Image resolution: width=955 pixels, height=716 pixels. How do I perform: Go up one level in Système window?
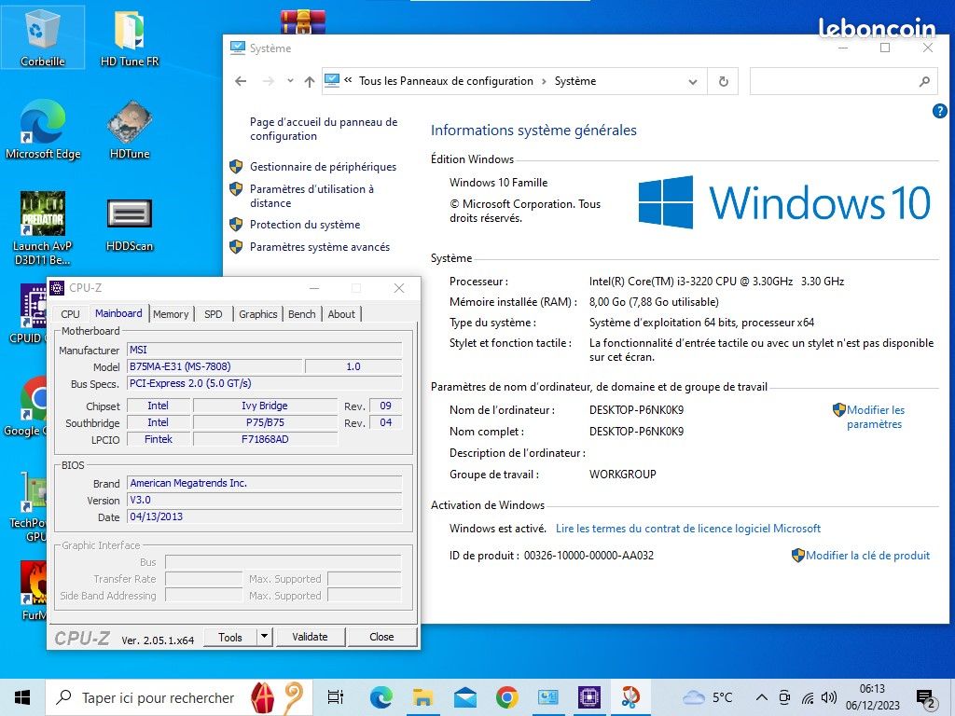(x=310, y=82)
